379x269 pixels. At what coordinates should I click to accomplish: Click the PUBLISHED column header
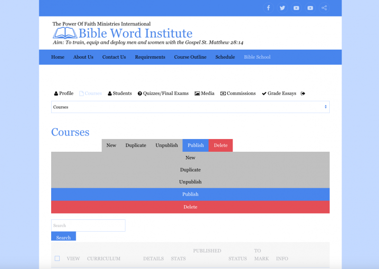[x=207, y=251]
